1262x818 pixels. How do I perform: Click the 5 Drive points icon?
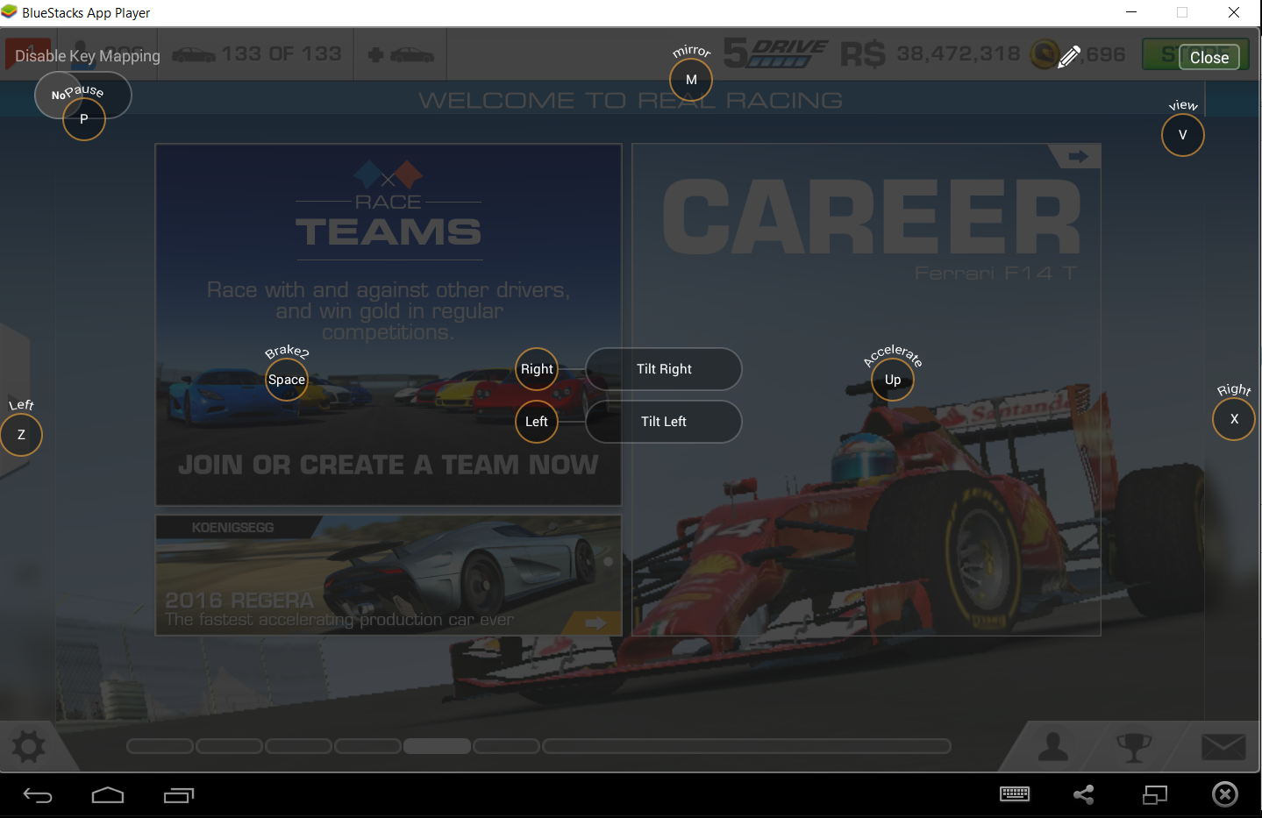tap(775, 53)
